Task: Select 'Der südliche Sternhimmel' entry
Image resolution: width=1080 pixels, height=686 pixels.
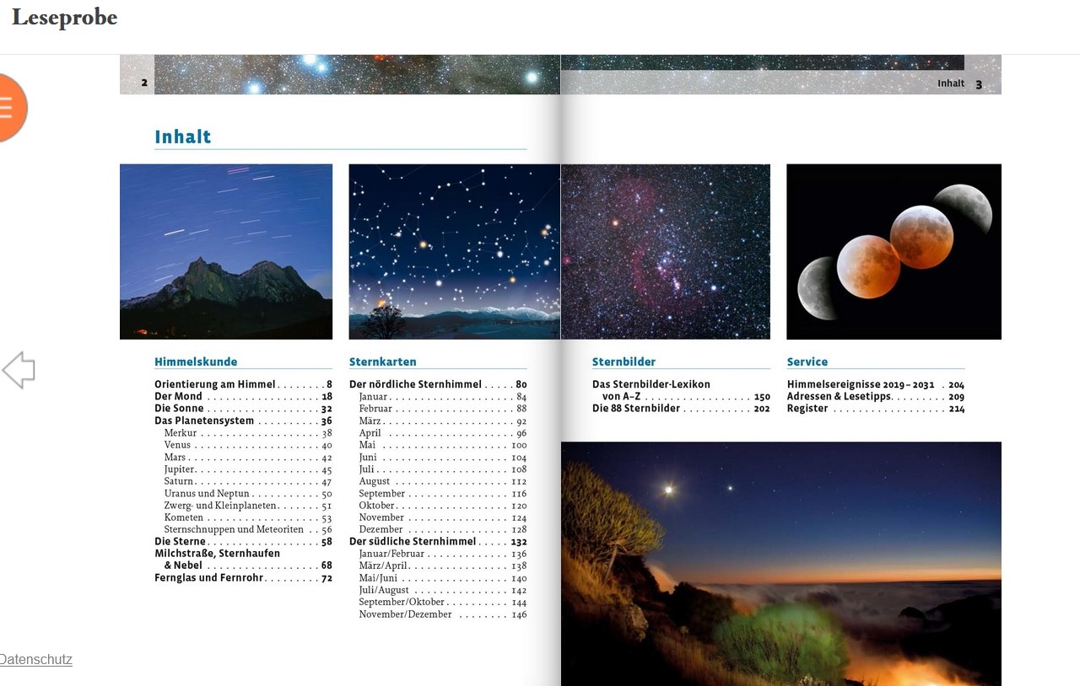Action: pos(413,542)
